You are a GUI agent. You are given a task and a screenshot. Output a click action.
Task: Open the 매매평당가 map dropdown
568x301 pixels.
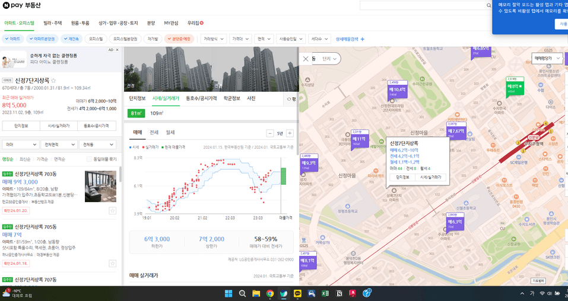pos(547,58)
